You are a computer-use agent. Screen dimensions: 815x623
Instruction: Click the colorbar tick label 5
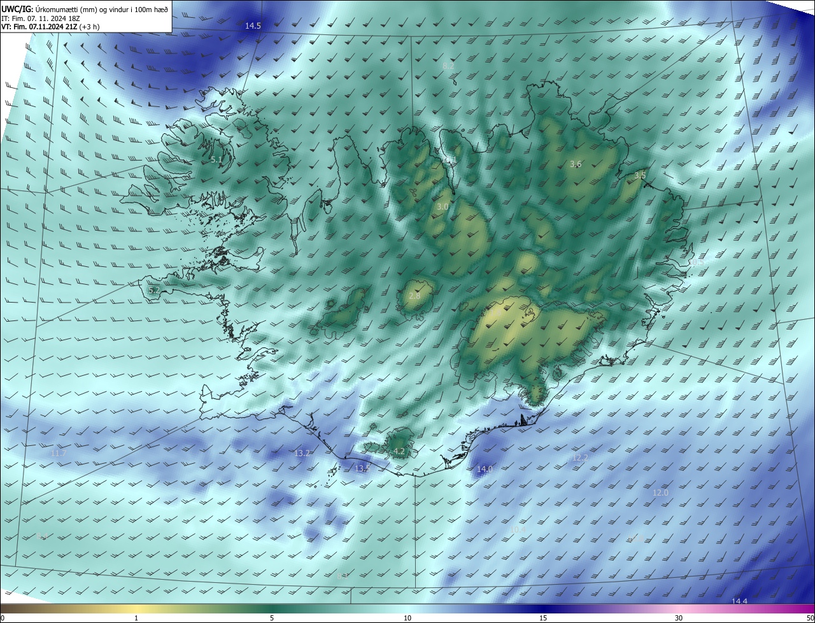[x=272, y=618]
